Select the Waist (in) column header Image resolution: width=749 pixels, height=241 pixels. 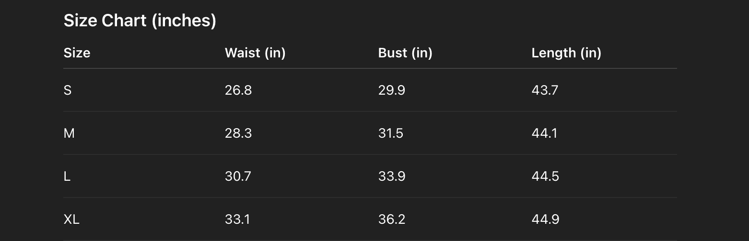(x=255, y=53)
